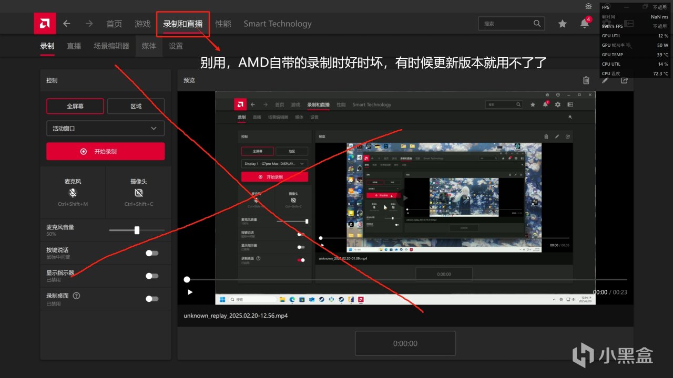Screen dimensions: 673x378
Task: Open favorites via the star icon
Action: [563, 24]
